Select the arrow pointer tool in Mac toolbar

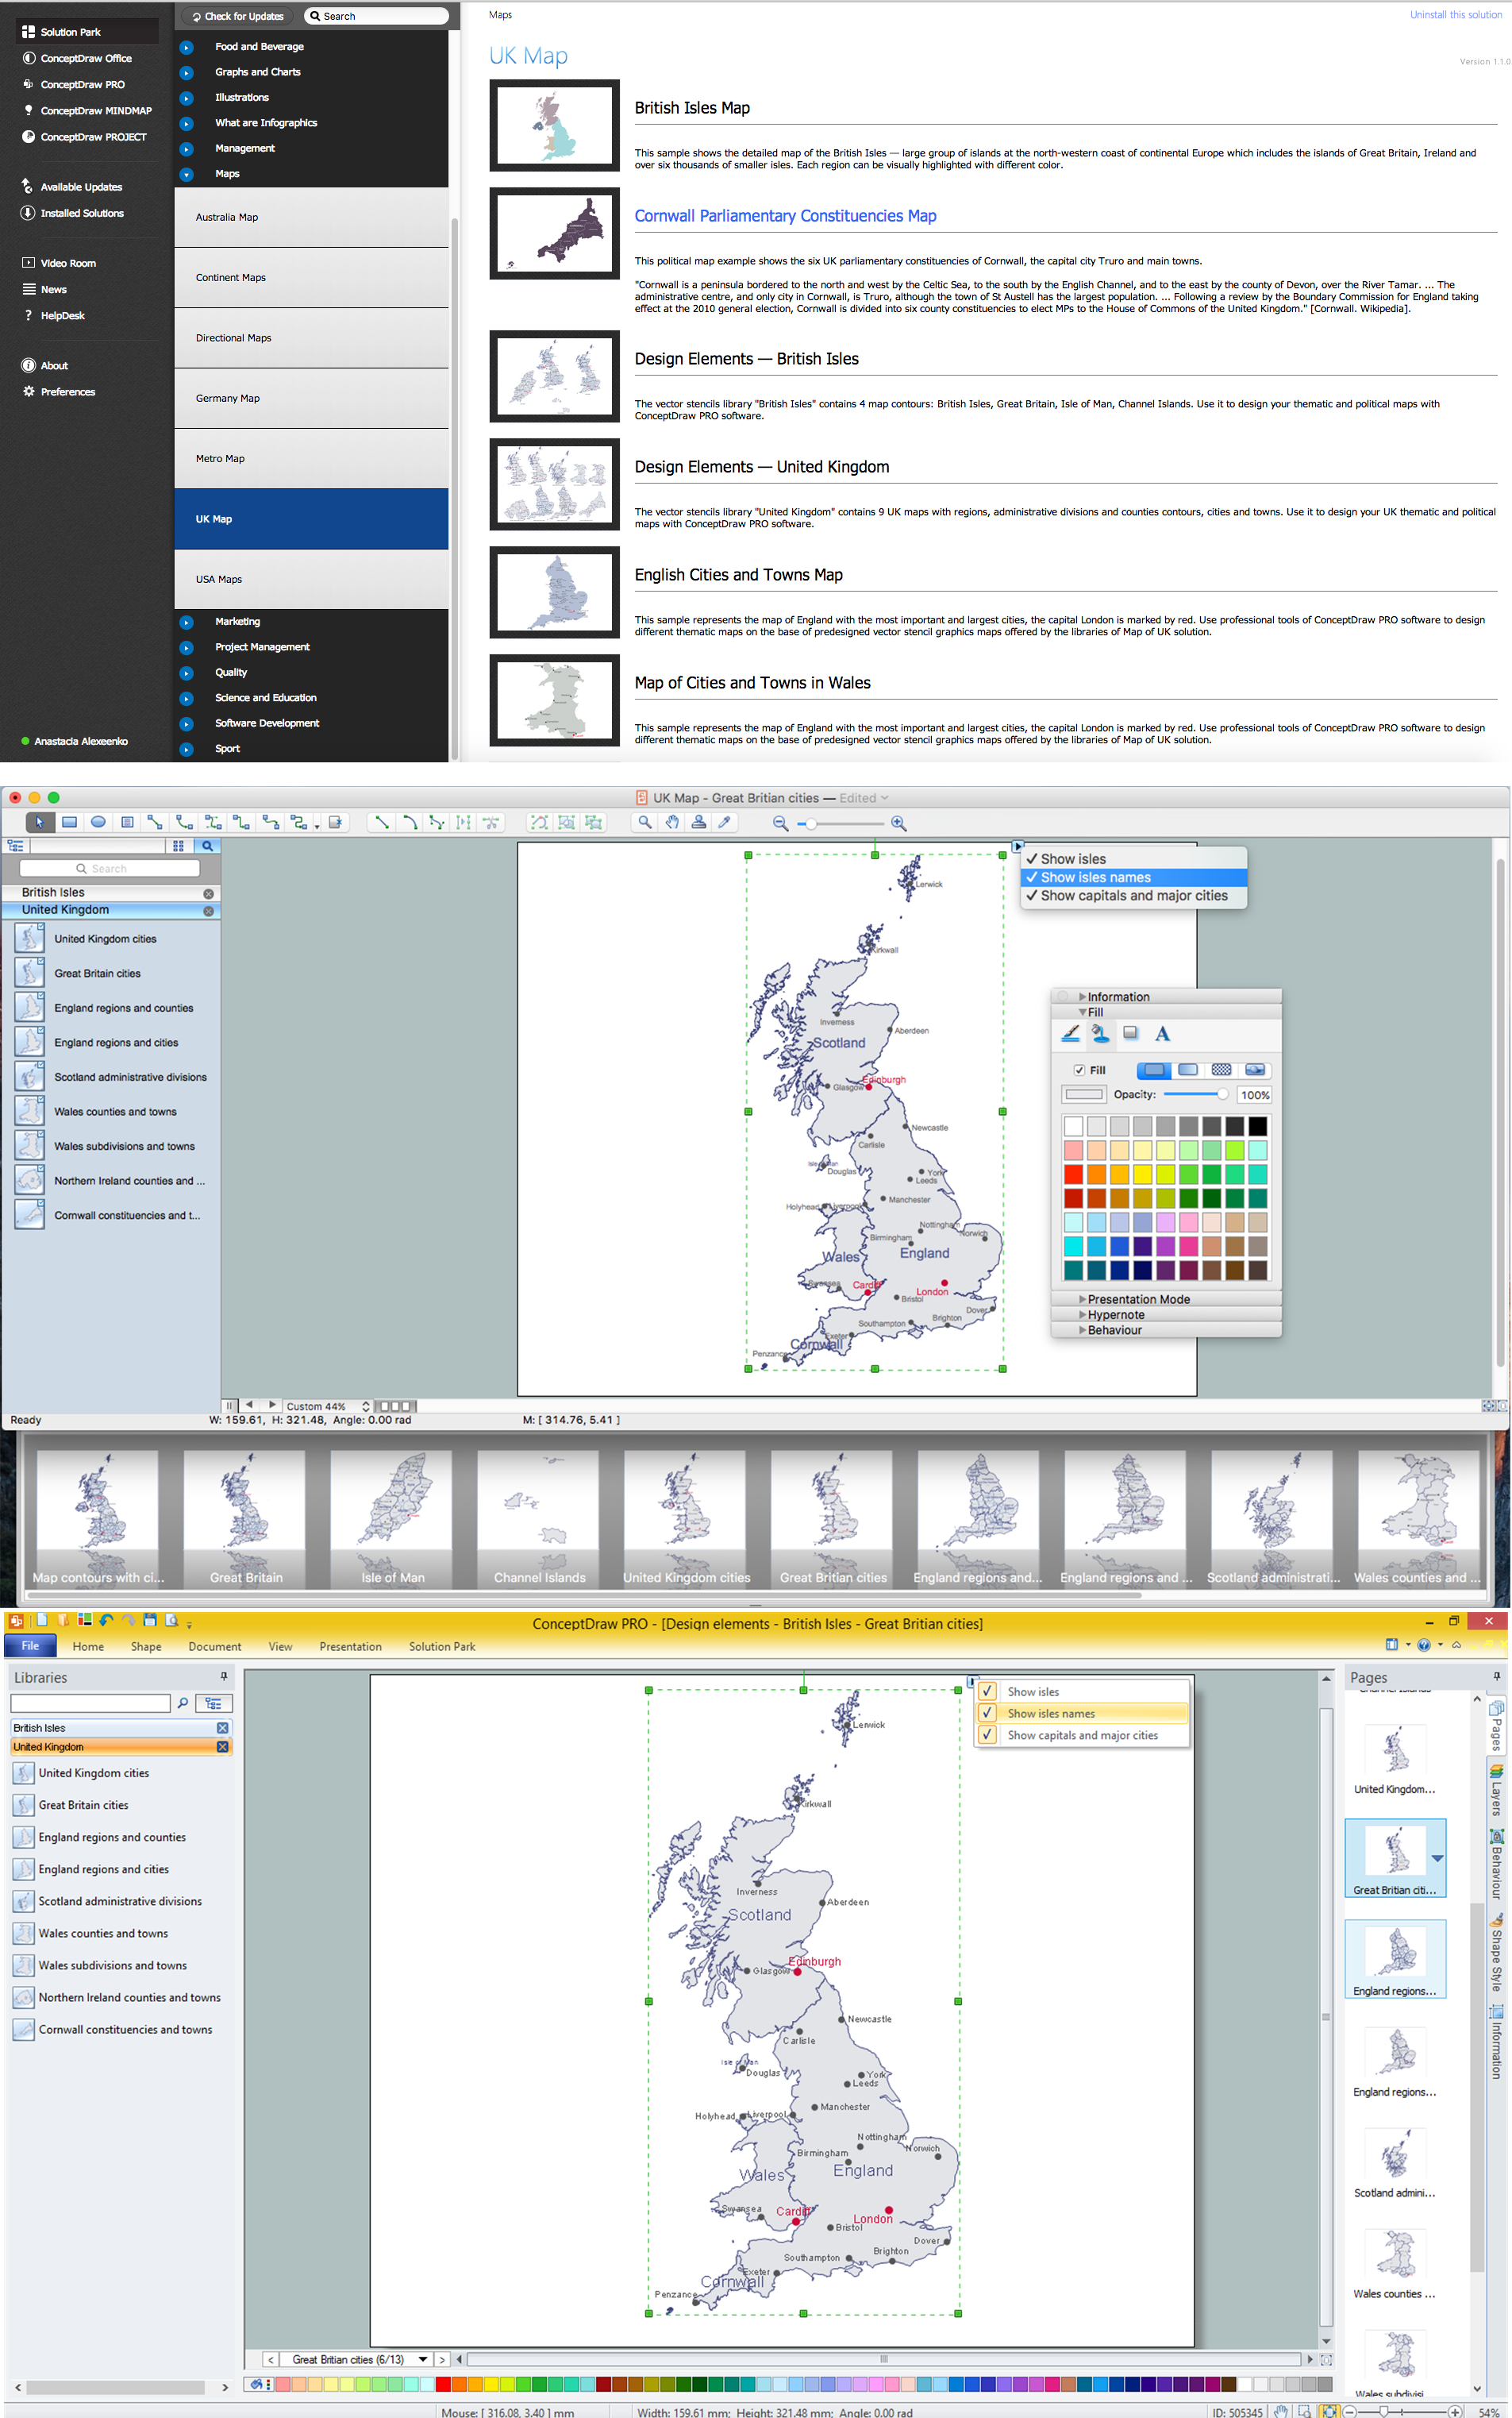tap(39, 823)
